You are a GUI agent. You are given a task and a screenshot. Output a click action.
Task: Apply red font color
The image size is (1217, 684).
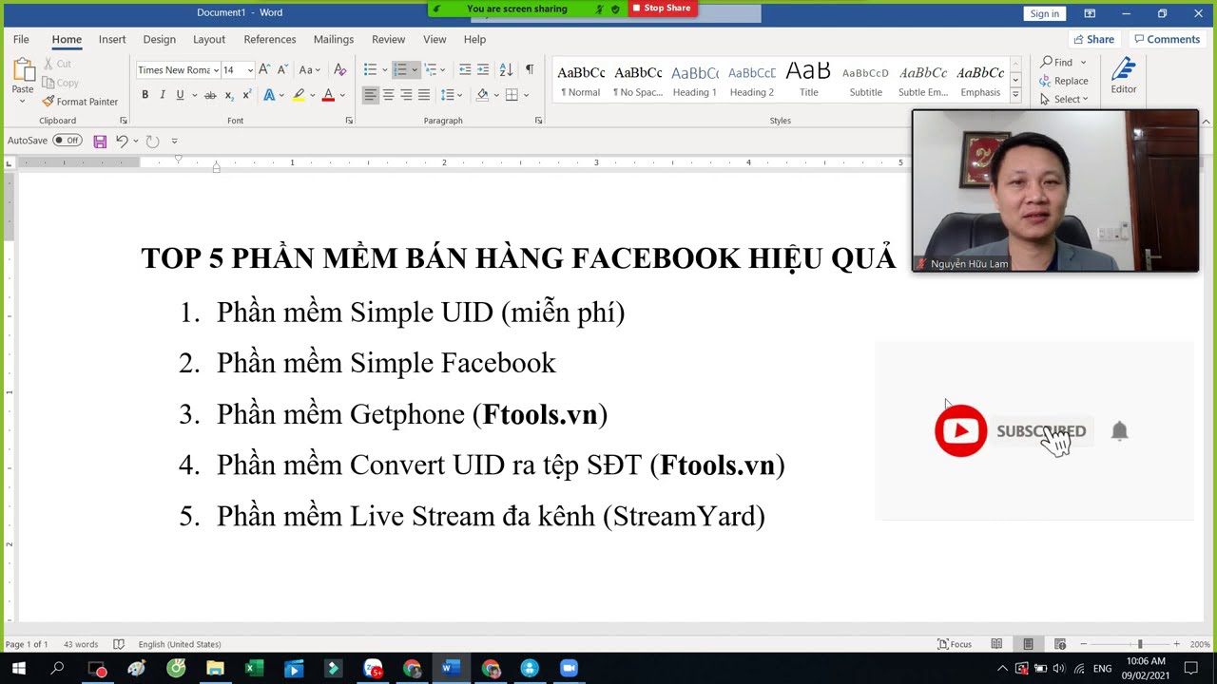pos(328,95)
